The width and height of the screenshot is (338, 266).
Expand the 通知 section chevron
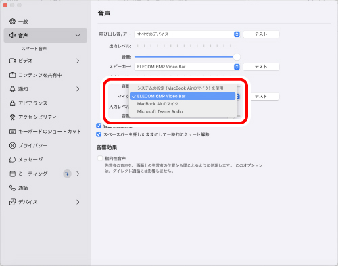pyautogui.click(x=78, y=89)
